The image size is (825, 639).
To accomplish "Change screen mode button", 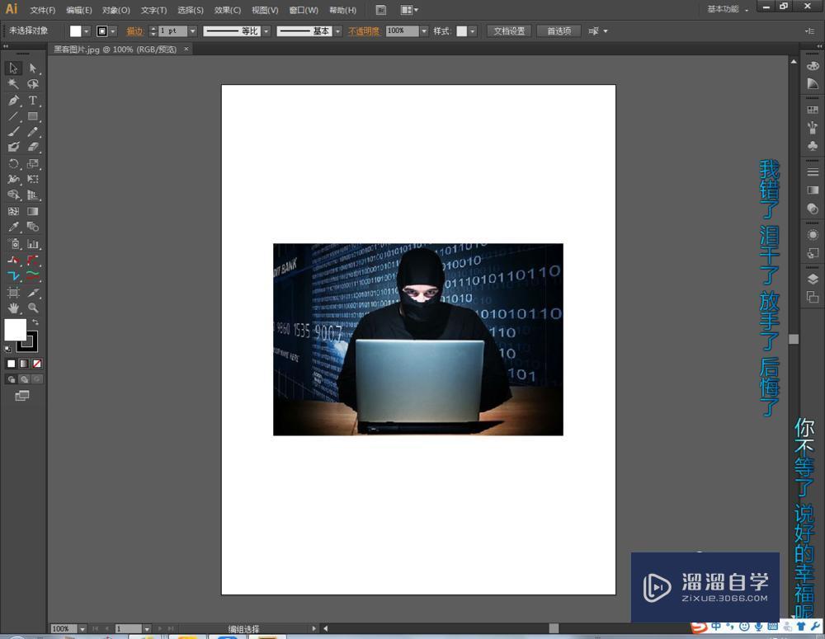I will point(22,396).
